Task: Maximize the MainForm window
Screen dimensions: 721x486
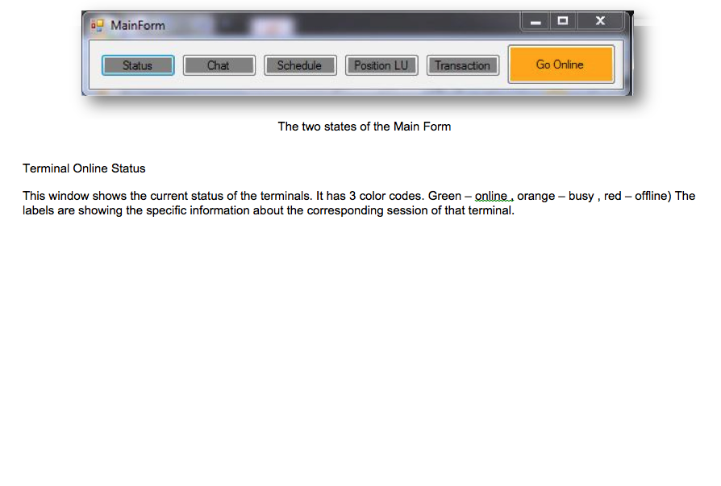Action: click(x=563, y=22)
